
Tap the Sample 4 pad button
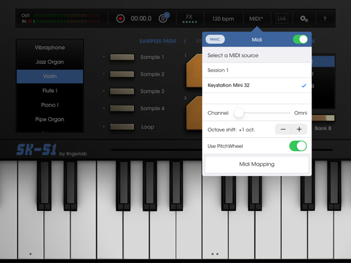point(122,108)
